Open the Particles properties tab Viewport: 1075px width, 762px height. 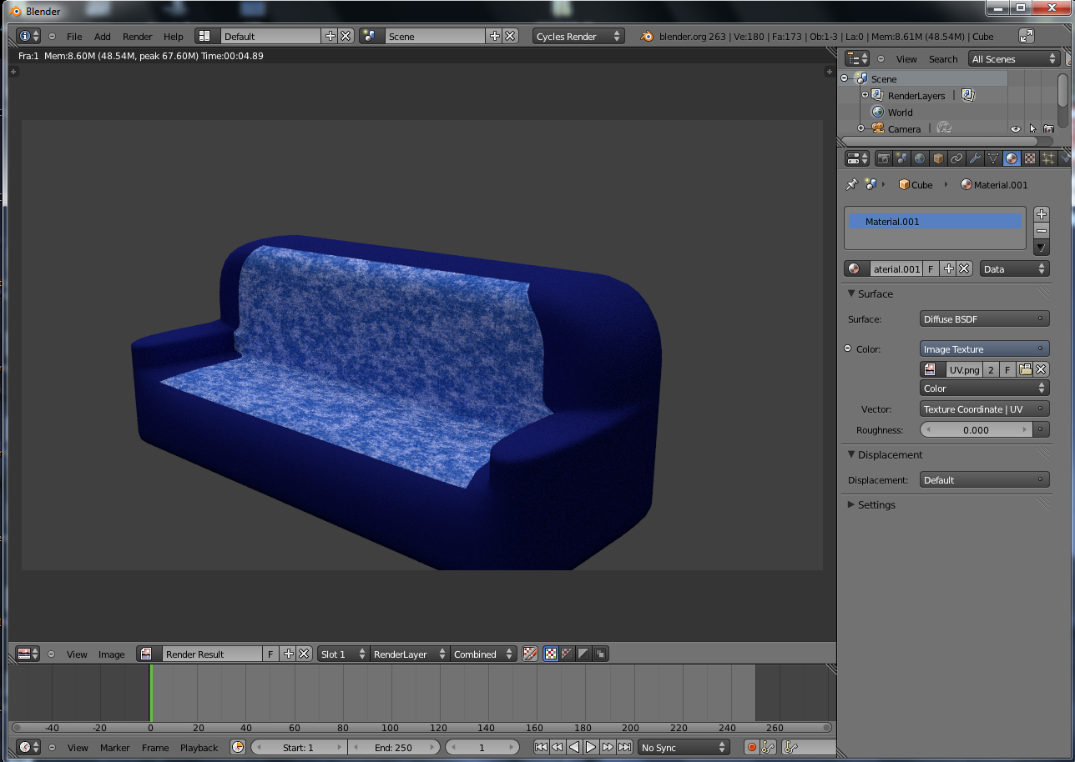pyautogui.click(x=1048, y=158)
